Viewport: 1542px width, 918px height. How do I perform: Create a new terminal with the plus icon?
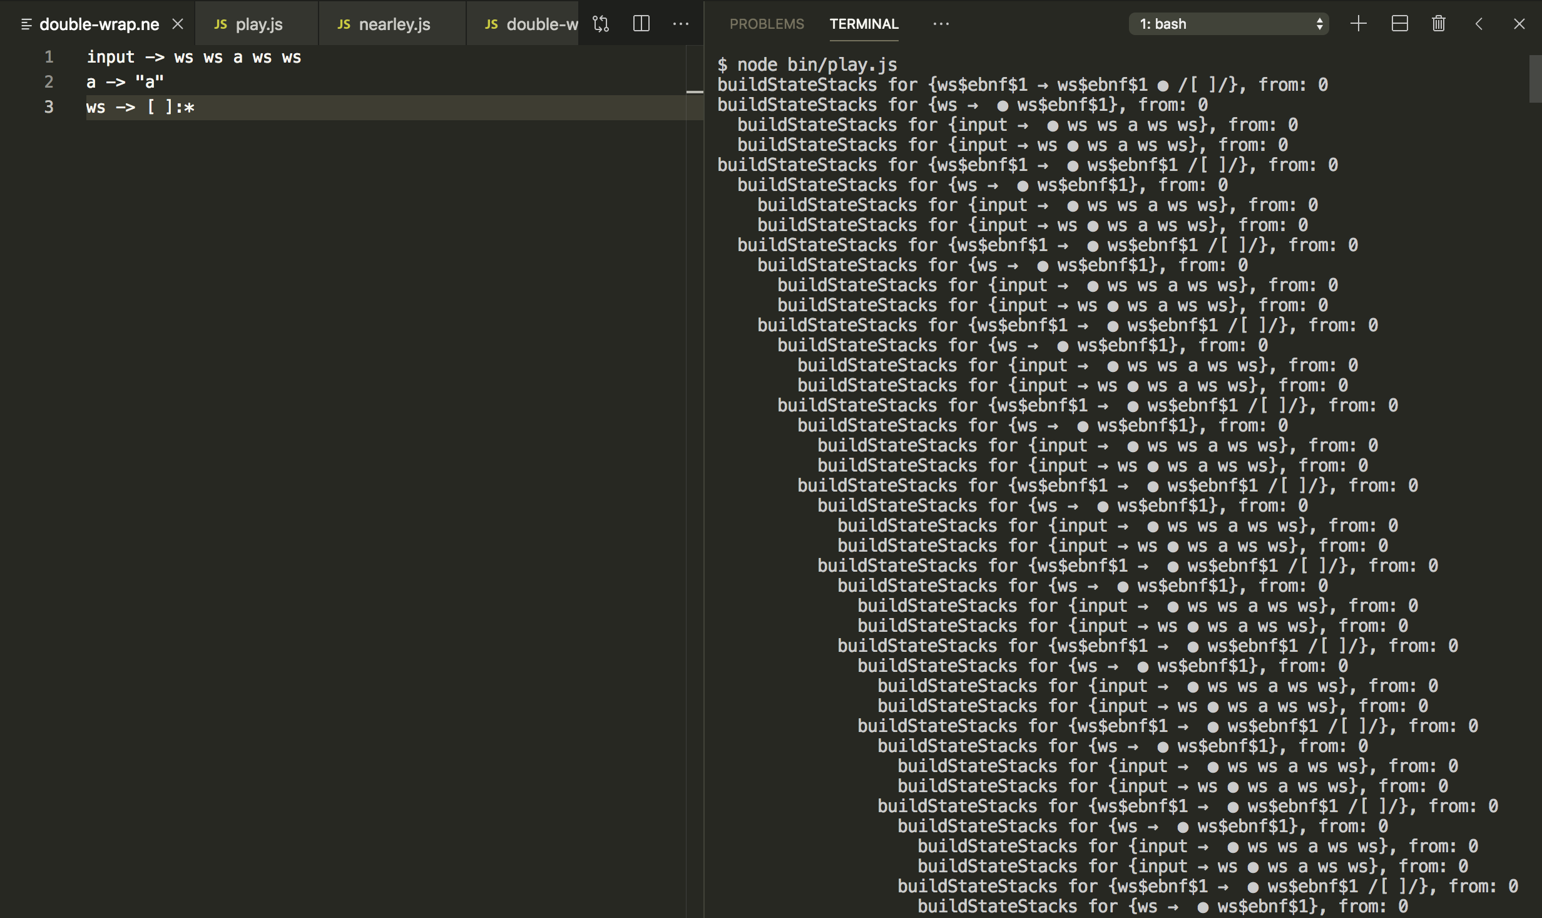pyautogui.click(x=1359, y=24)
